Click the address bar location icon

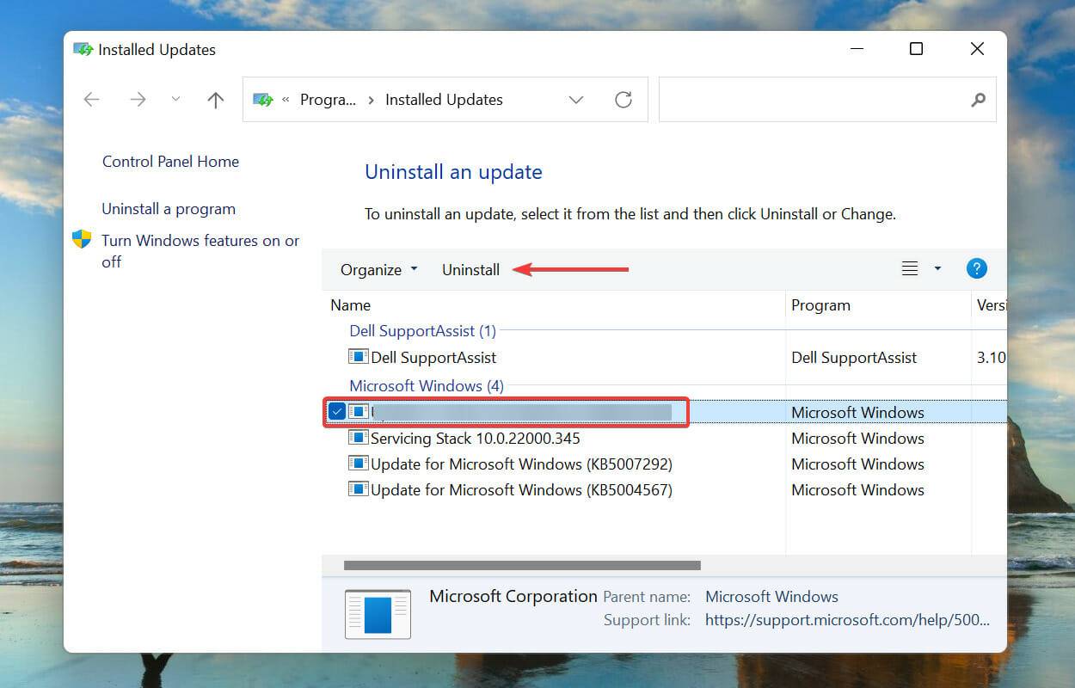[x=263, y=100]
